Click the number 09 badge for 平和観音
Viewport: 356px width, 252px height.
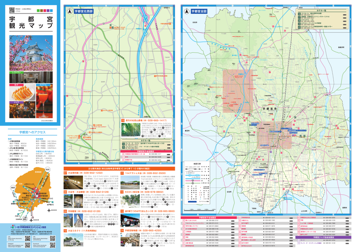[65, 211]
